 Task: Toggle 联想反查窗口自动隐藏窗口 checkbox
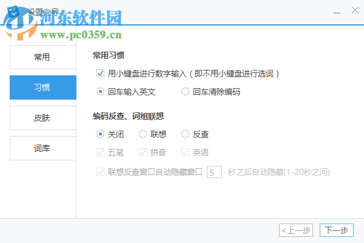100,172
